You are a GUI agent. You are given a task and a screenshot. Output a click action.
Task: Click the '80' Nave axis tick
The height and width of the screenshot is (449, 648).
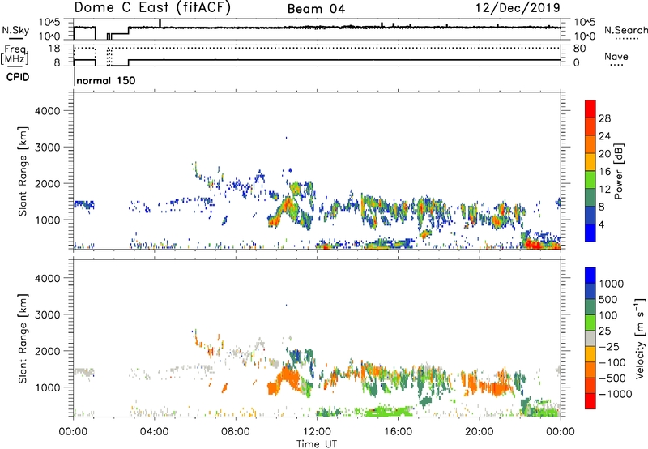(579, 49)
